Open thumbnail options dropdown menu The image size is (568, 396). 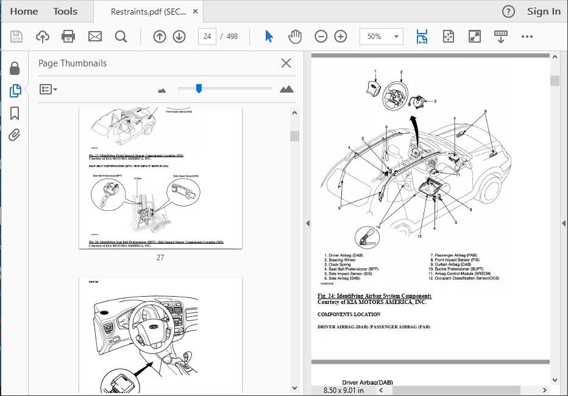(48, 90)
